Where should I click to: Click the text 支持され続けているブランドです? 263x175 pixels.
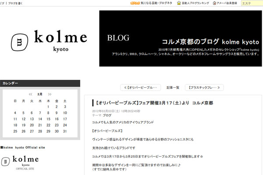pos(114,148)
